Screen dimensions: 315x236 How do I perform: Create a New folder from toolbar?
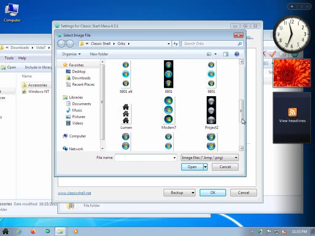(x=99, y=54)
